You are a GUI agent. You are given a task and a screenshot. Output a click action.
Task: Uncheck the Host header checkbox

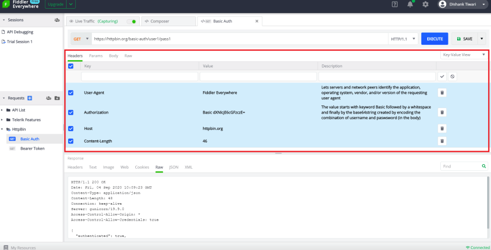[x=71, y=128]
